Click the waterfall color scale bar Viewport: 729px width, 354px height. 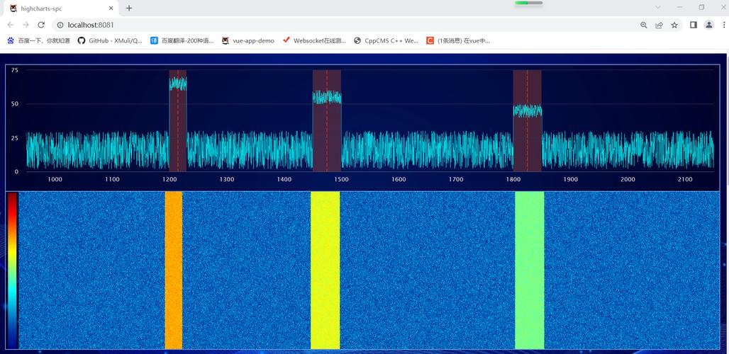click(12, 270)
